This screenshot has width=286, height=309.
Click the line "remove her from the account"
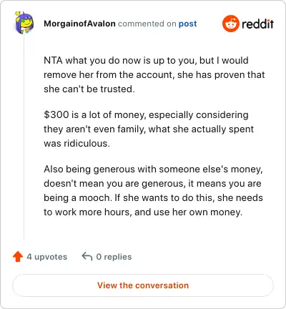(x=154, y=75)
